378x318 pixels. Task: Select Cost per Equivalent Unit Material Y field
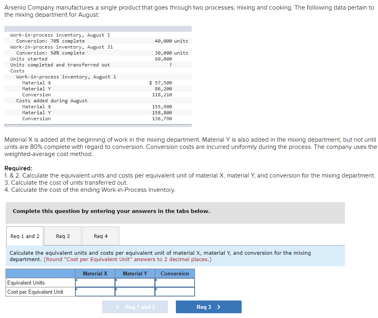tap(135, 292)
